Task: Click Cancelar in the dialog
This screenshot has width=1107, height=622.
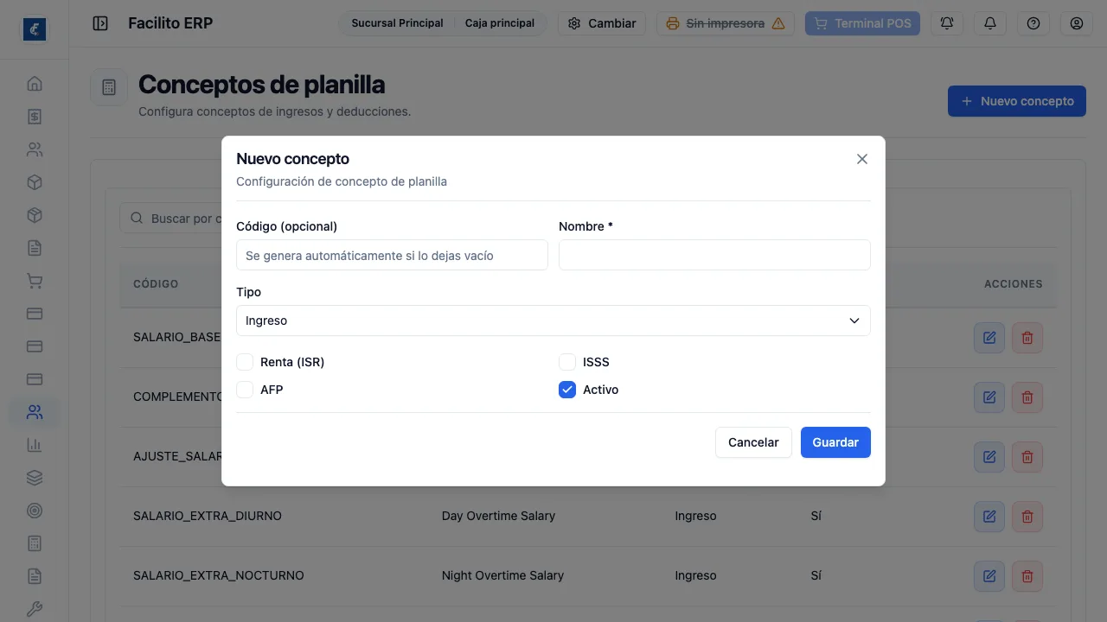Action: [x=753, y=442]
